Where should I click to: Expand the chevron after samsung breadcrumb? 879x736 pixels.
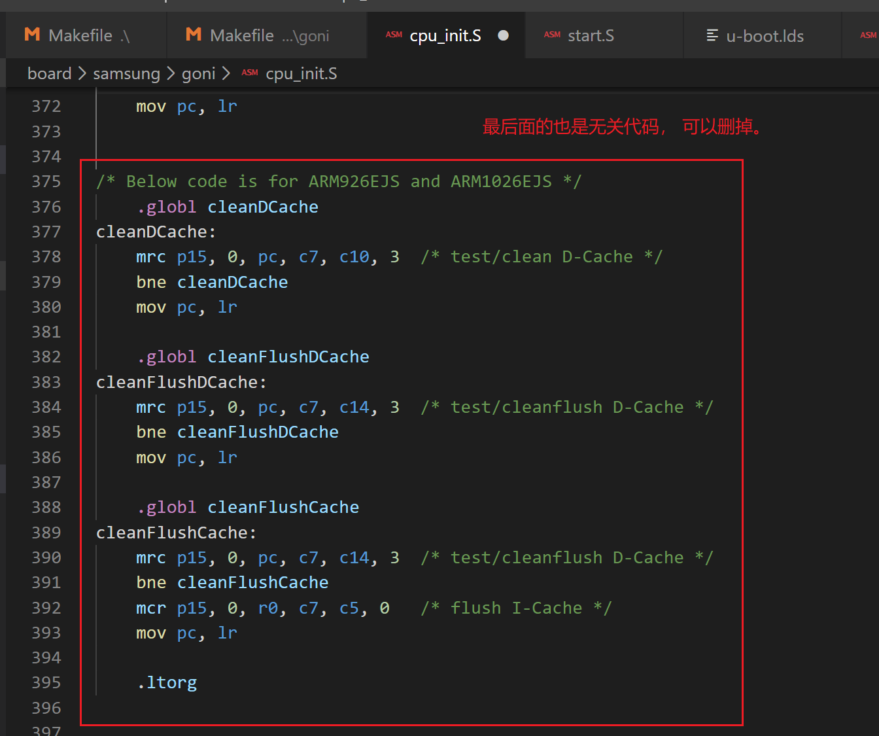point(171,73)
